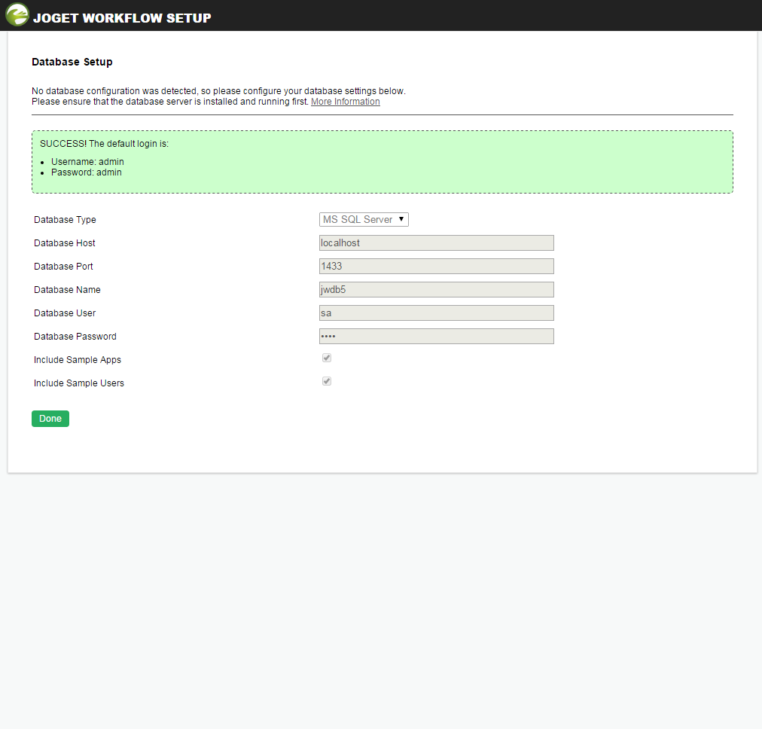Image resolution: width=762 pixels, height=729 pixels.
Task: Click the 'Password: admin' text
Action: click(87, 172)
